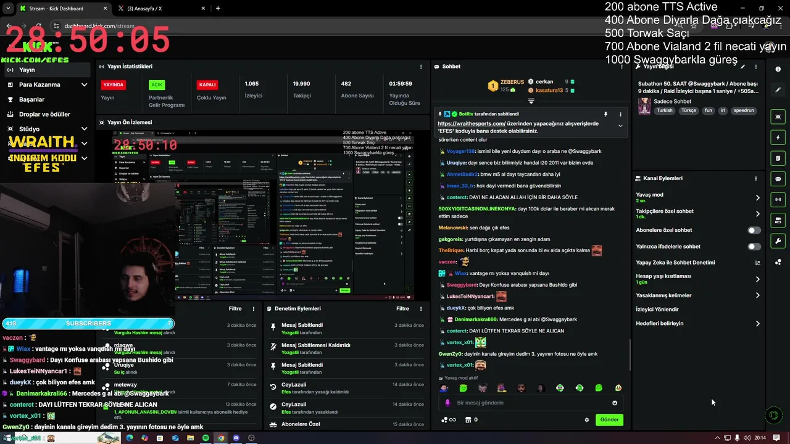Screen dimensions: 790x444
Task: Open the Yayın İstatistikleri three-dot menu
Action: (422, 67)
